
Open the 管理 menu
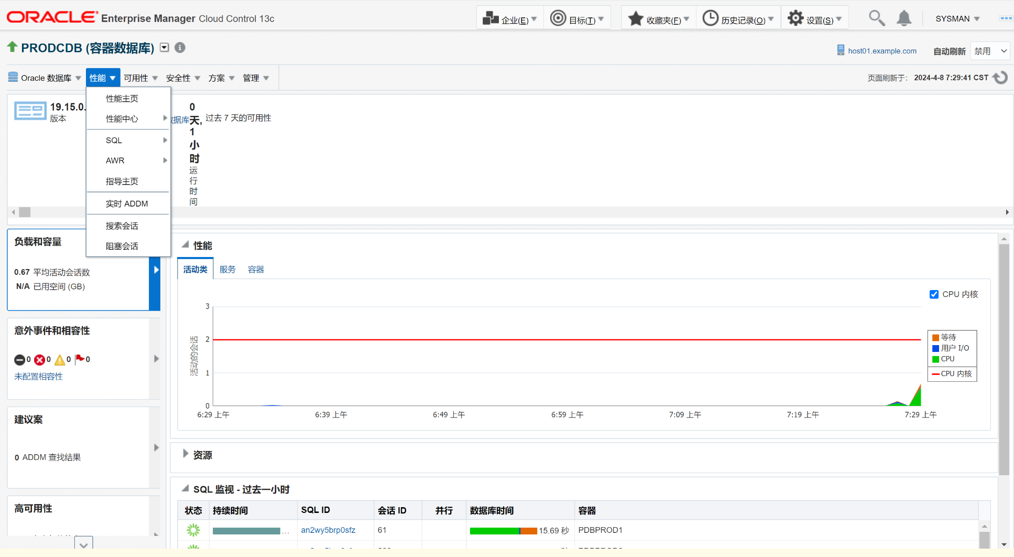coord(256,78)
